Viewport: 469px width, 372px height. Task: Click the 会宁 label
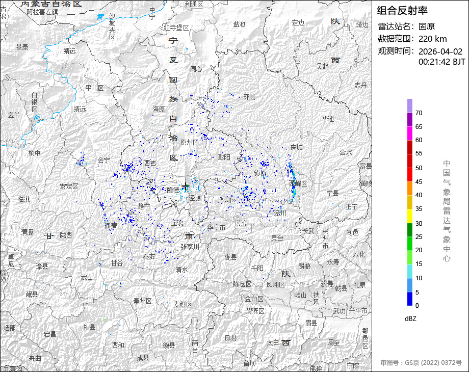pyautogui.click(x=104, y=161)
